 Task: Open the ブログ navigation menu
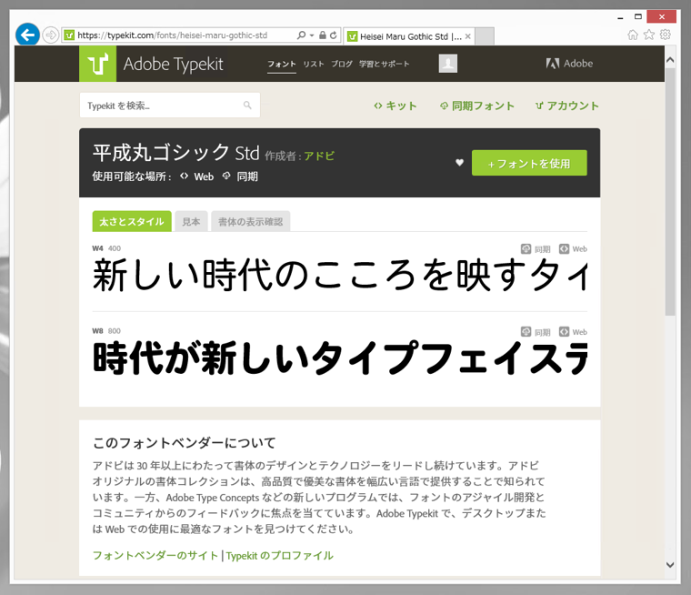(x=342, y=64)
